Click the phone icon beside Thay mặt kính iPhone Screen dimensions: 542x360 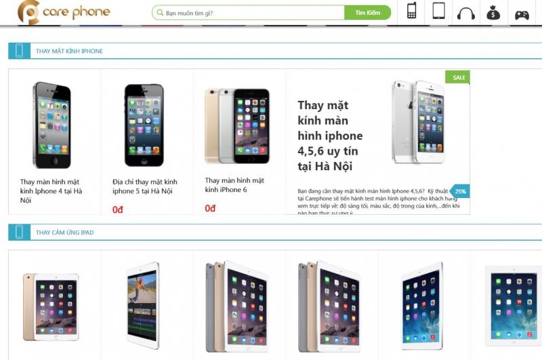pyautogui.click(x=20, y=51)
